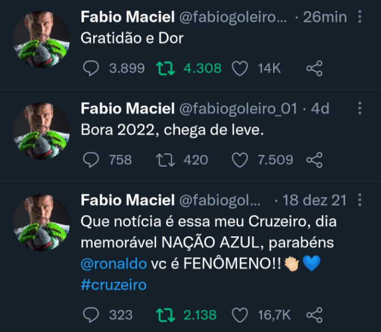Share the 'Bora 2022' tweet
This screenshot has height=332, width=381.
[314, 160]
